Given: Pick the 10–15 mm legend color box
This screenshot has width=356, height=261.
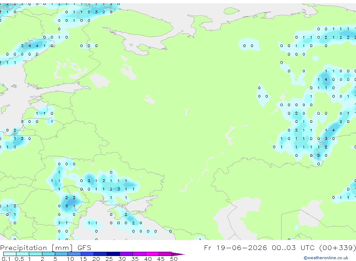Looking at the screenshot, I should click(74, 254).
